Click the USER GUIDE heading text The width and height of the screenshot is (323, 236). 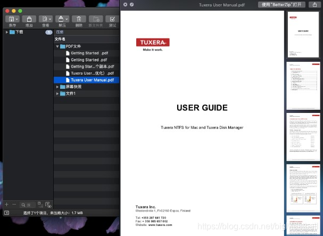[202, 108]
